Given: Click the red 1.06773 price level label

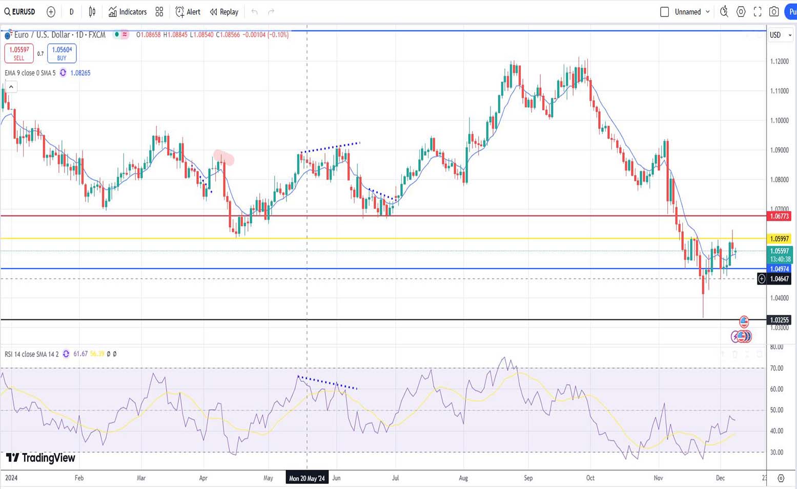Looking at the screenshot, I should [x=779, y=217].
